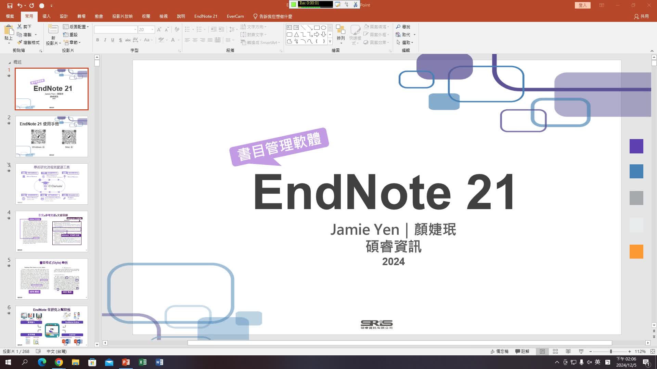Open 尋找 find with magnifier icon
The height and width of the screenshot is (369, 657).
pos(403,27)
